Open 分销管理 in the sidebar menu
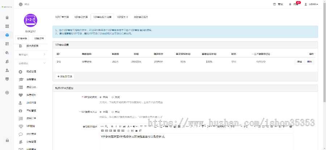The height and width of the screenshot is (150, 326). (x=31, y=142)
